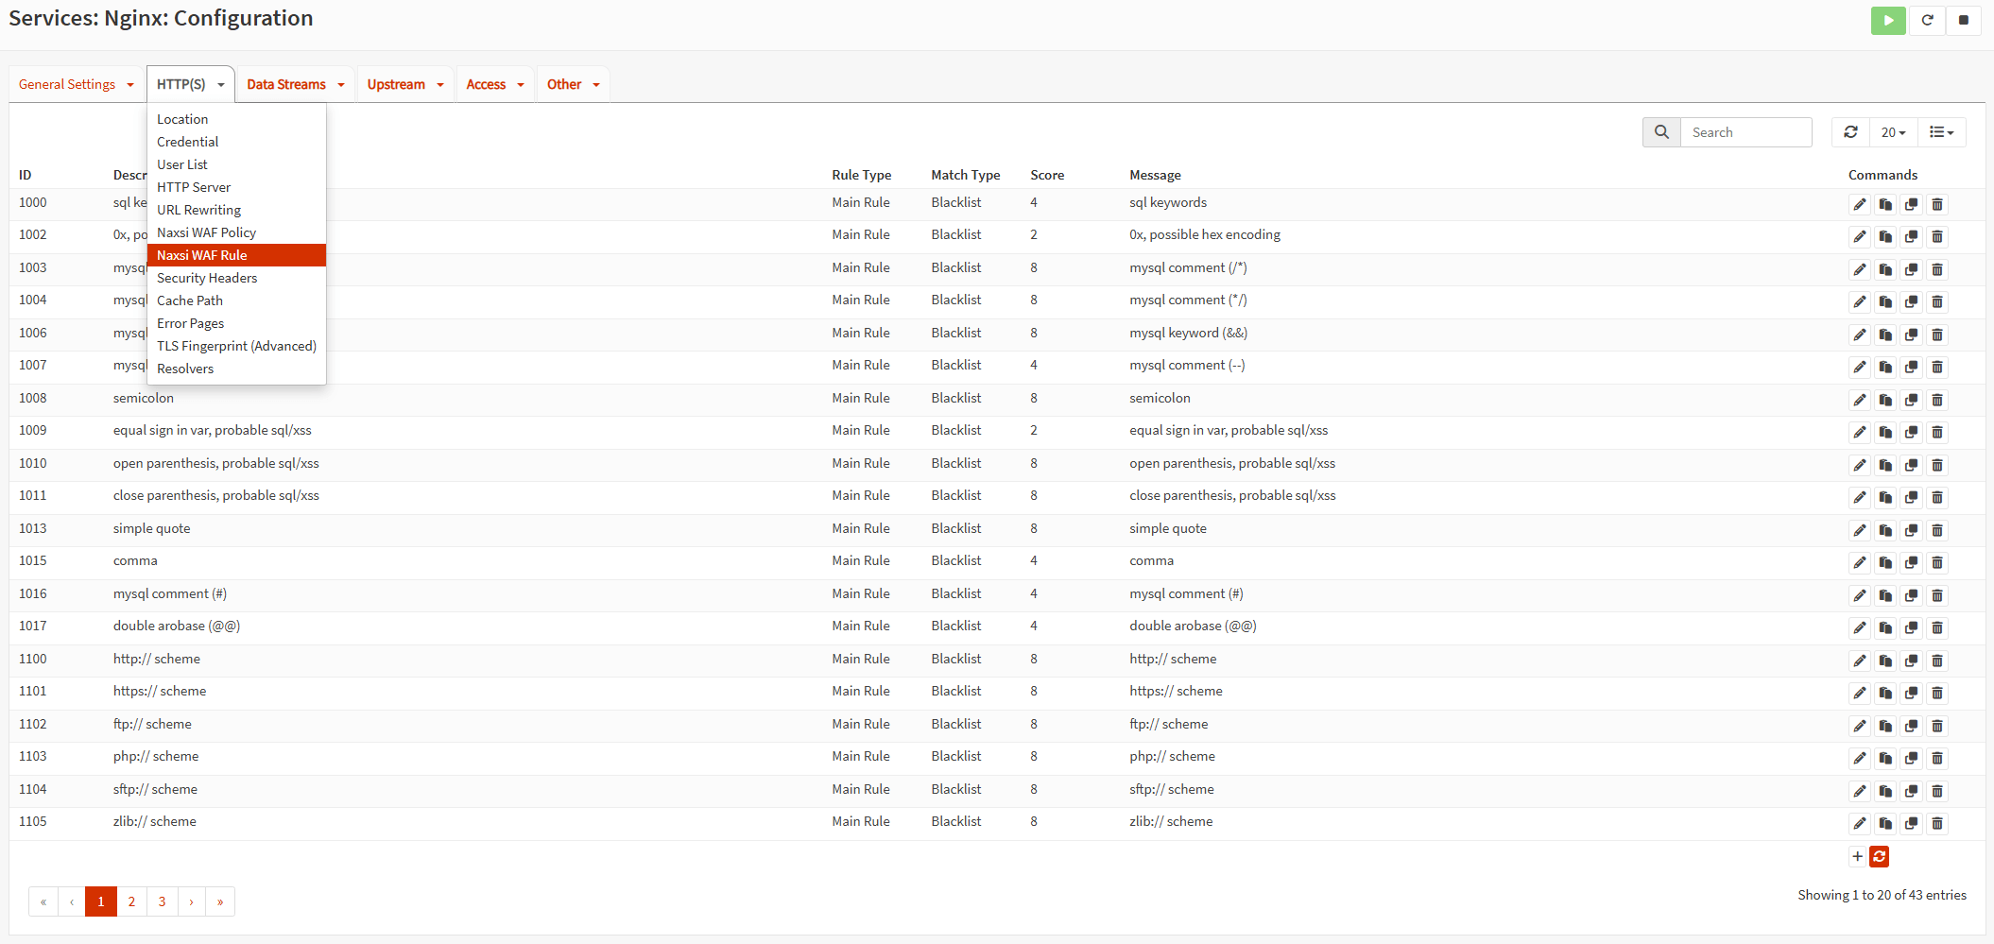Open the column selection list dropdown
This screenshot has width=1994, height=944.
(1941, 132)
